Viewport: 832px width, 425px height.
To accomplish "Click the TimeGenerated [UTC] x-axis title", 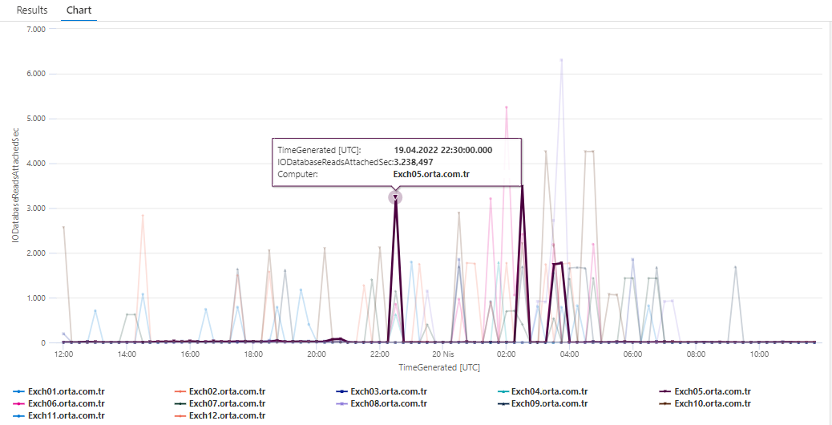I will (439, 366).
